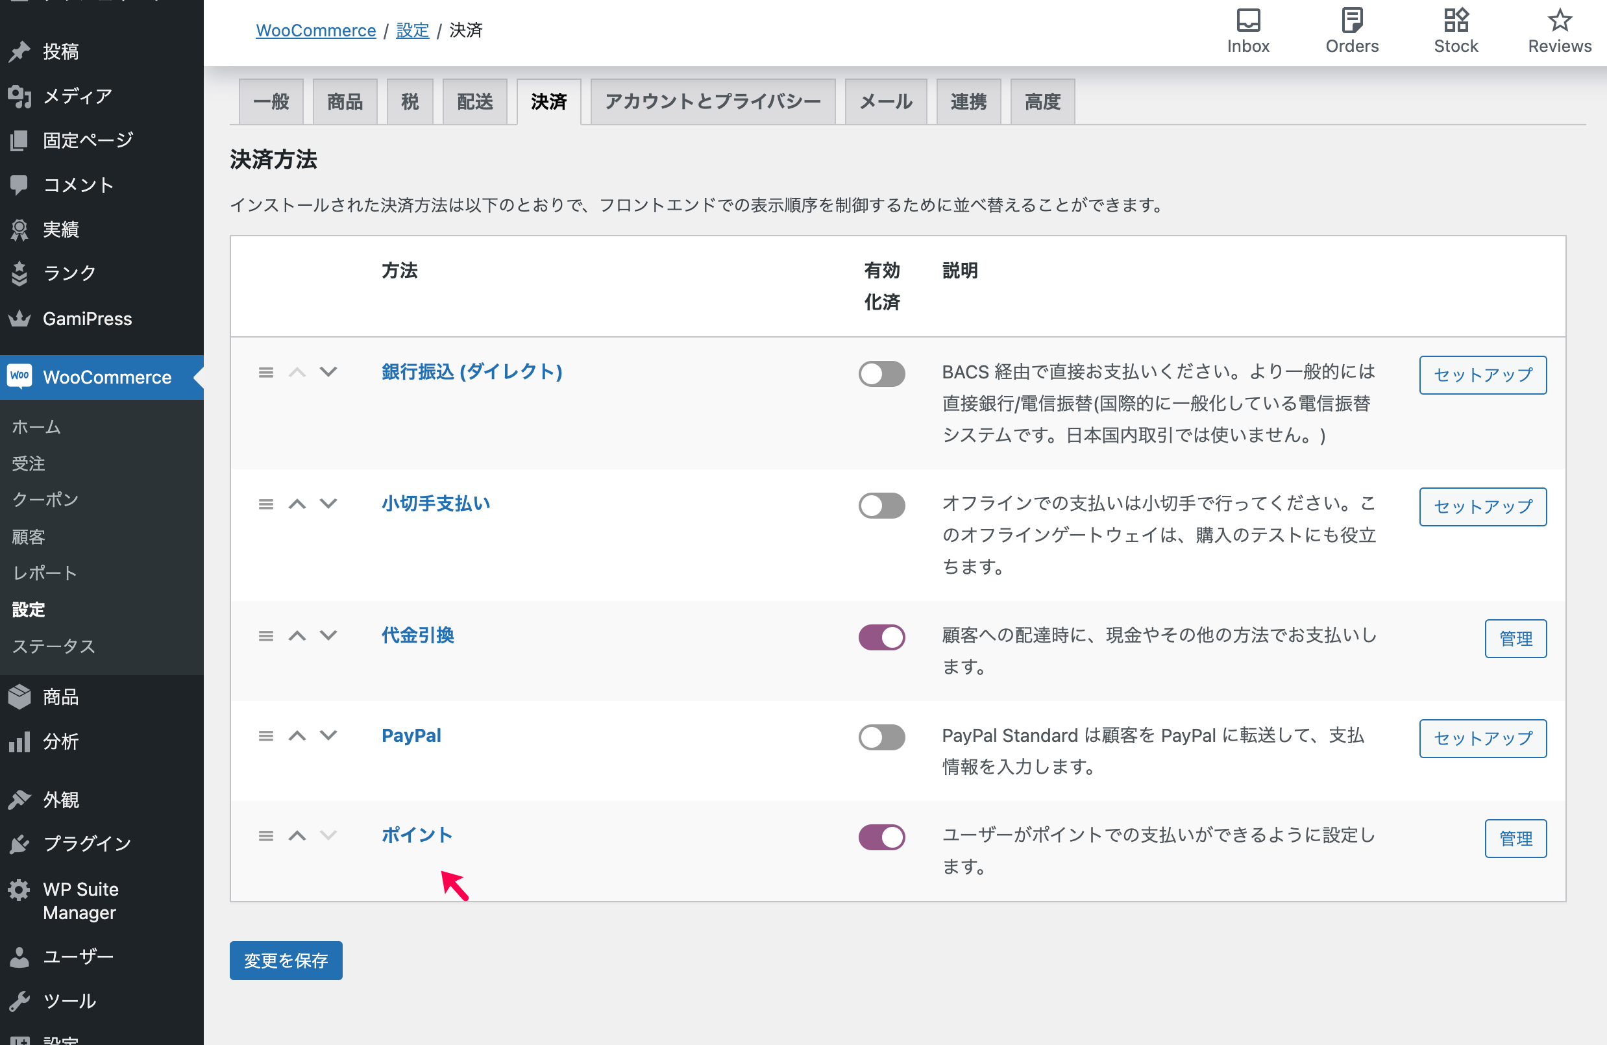Move 小切手支払い row down with chevron
This screenshot has width=1607, height=1045.
point(328,504)
